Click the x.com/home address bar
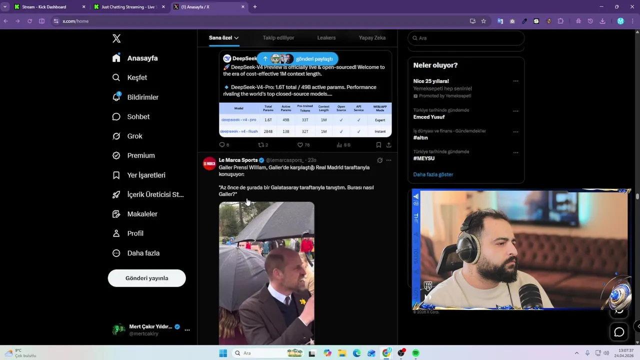 point(260,21)
